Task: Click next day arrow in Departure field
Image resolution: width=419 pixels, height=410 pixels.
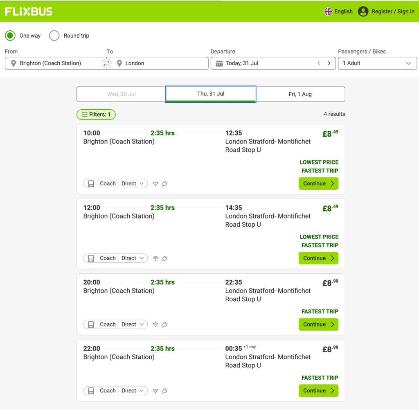Action: click(x=329, y=63)
